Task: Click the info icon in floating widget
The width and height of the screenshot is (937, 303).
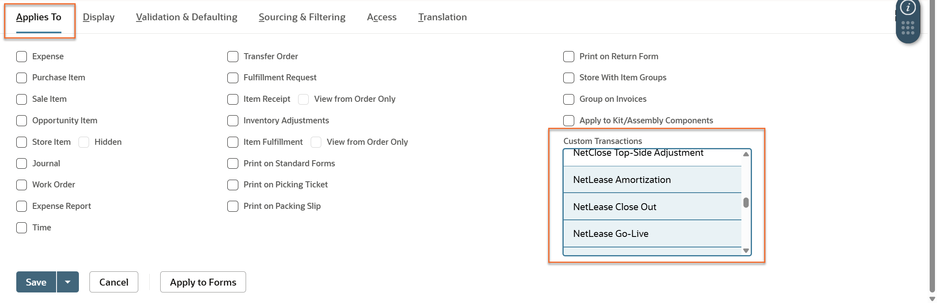Action: coord(908,7)
